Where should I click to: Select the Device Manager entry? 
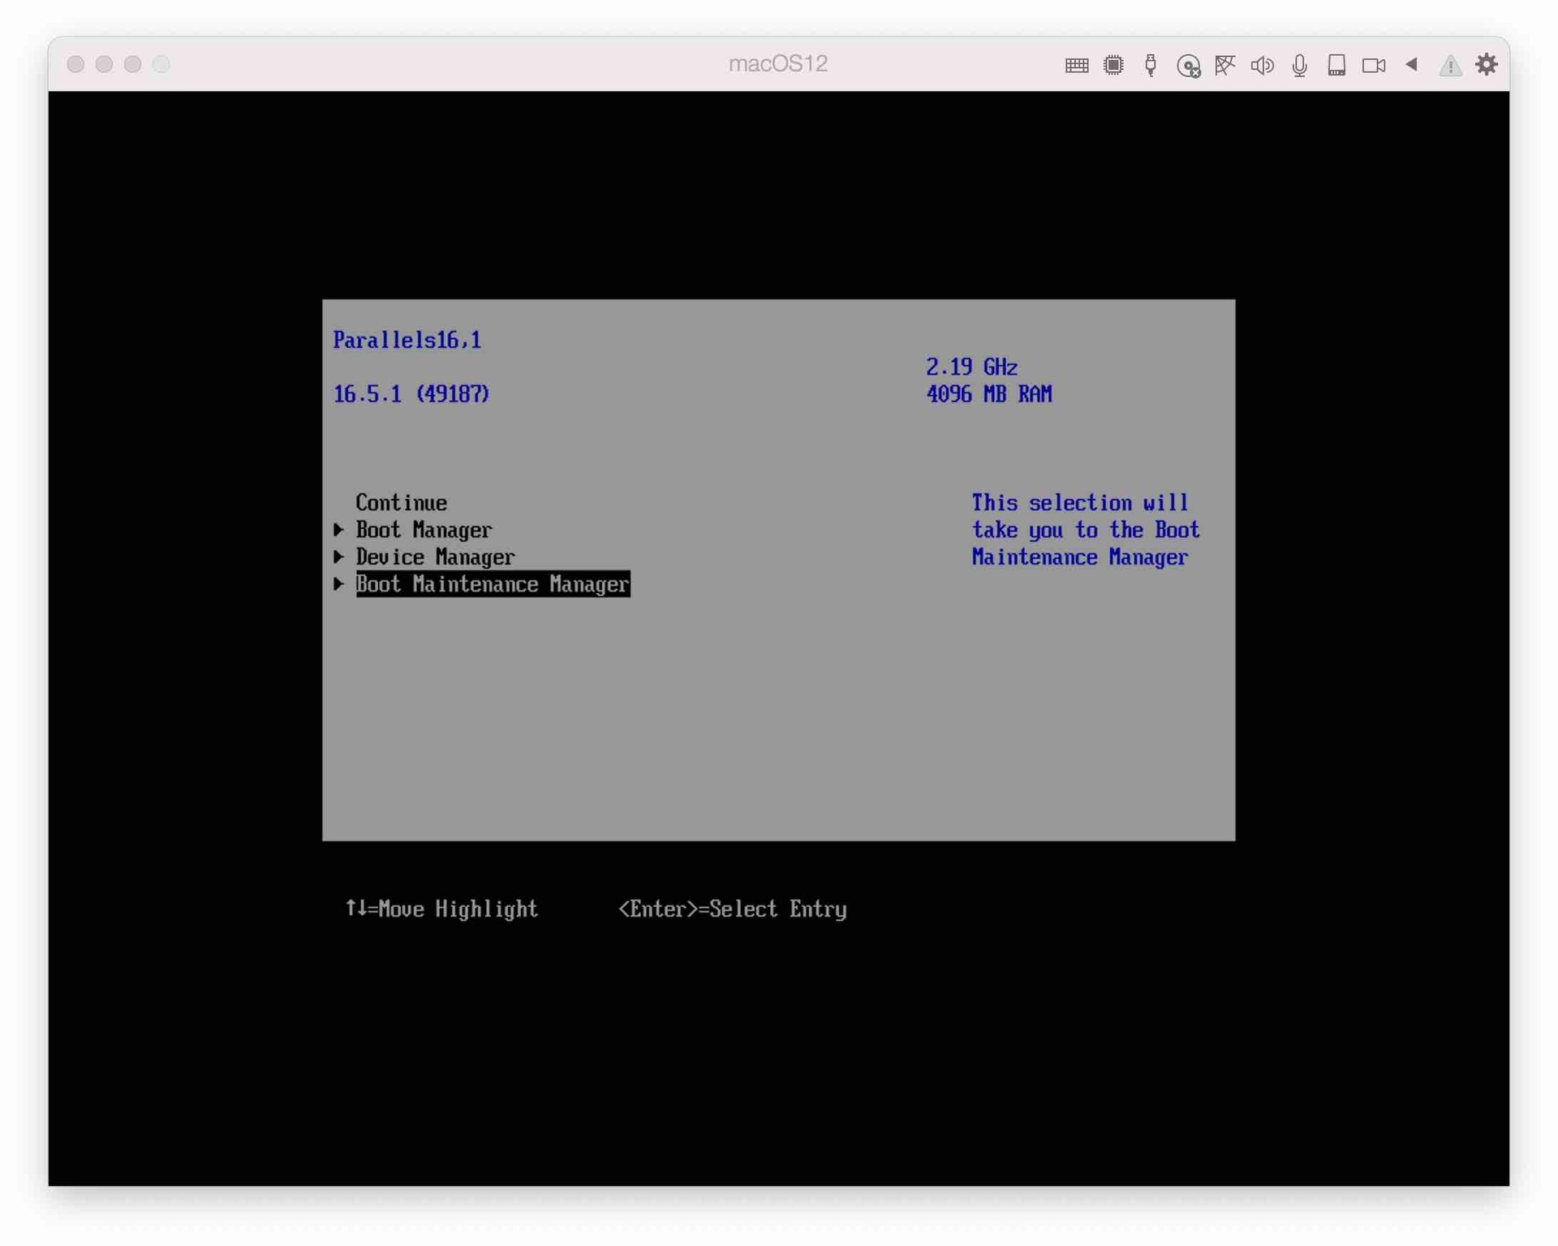pos(435,557)
